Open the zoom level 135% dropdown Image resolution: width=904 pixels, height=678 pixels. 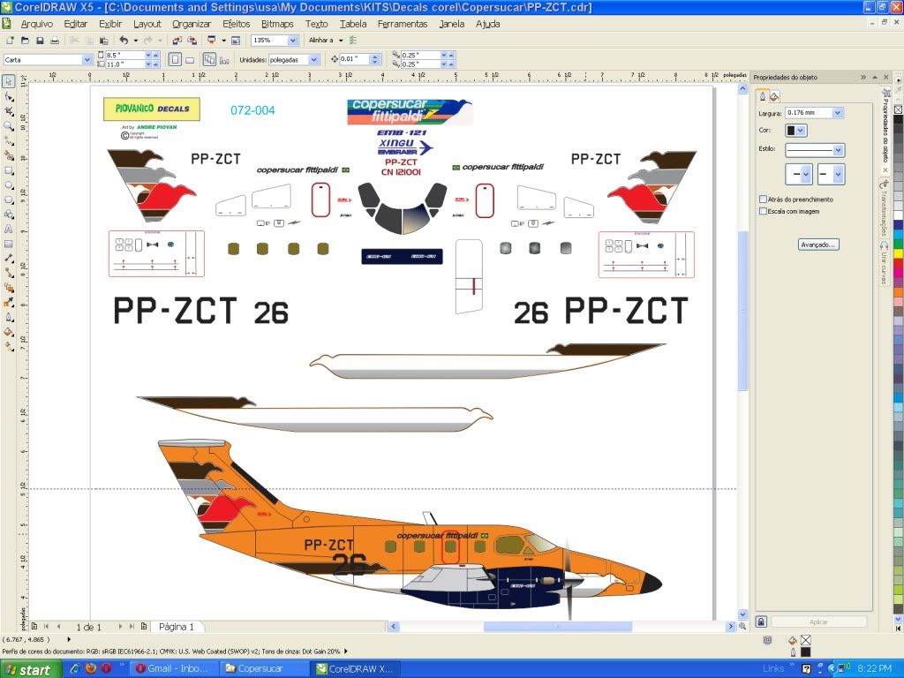tap(293, 41)
